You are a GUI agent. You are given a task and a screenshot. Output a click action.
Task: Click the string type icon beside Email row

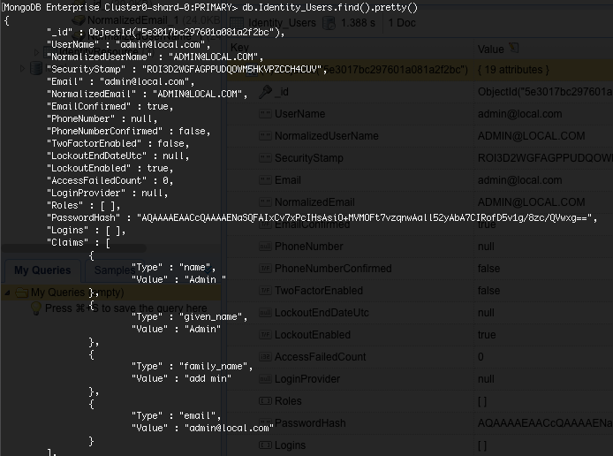265,180
